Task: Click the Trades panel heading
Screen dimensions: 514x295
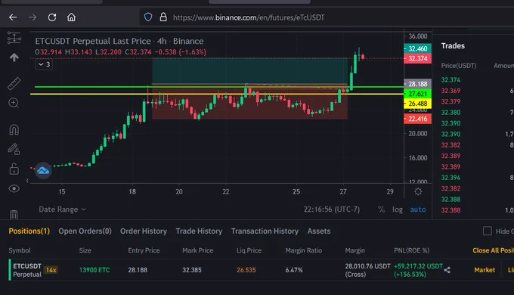Action: coord(453,45)
